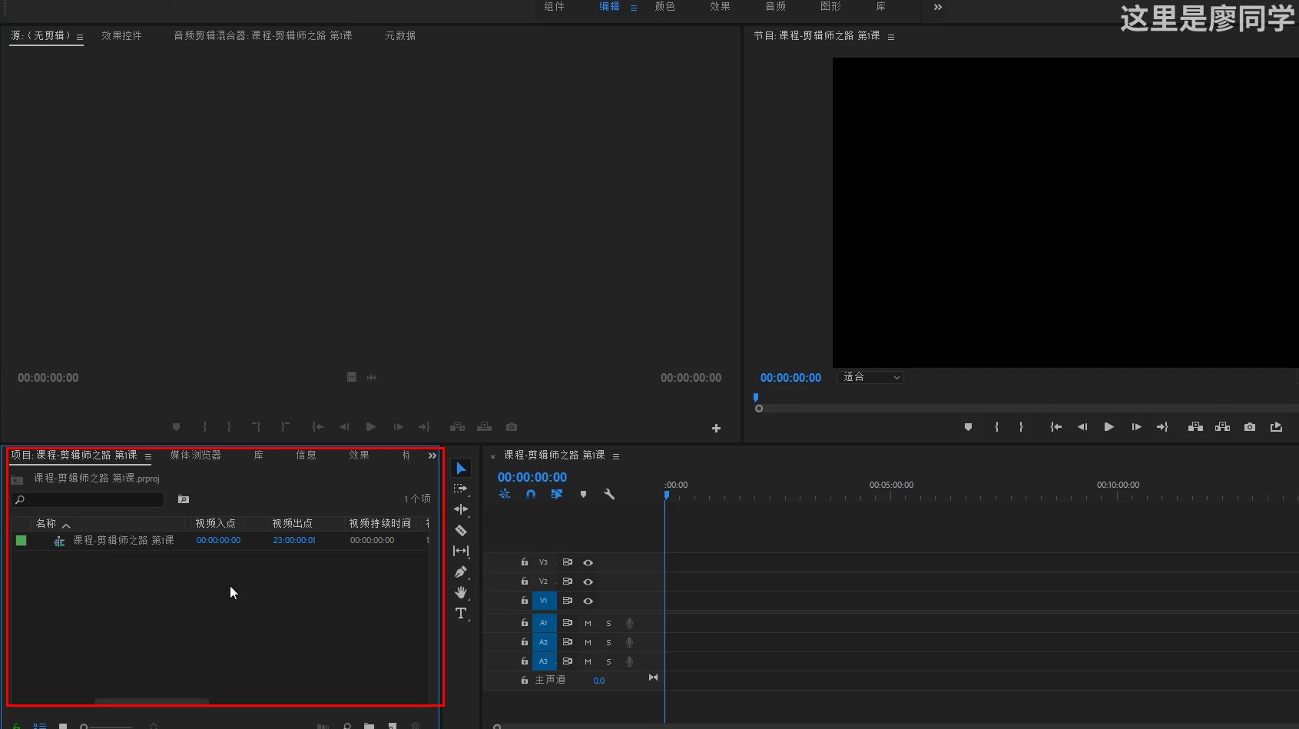
Task: Select the Pen tool
Action: pos(461,572)
